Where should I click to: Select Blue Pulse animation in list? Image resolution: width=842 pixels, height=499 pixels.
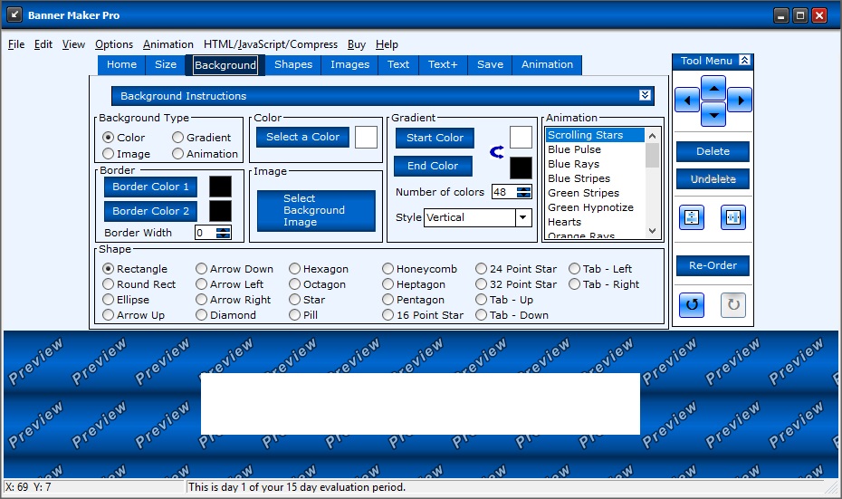595,149
